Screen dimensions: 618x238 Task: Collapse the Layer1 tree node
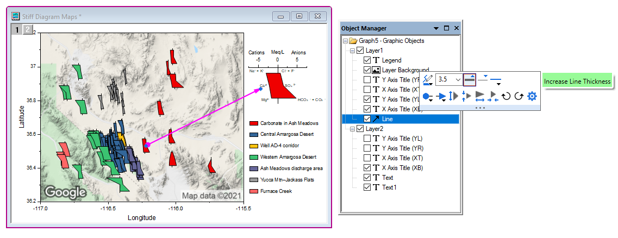(x=352, y=51)
